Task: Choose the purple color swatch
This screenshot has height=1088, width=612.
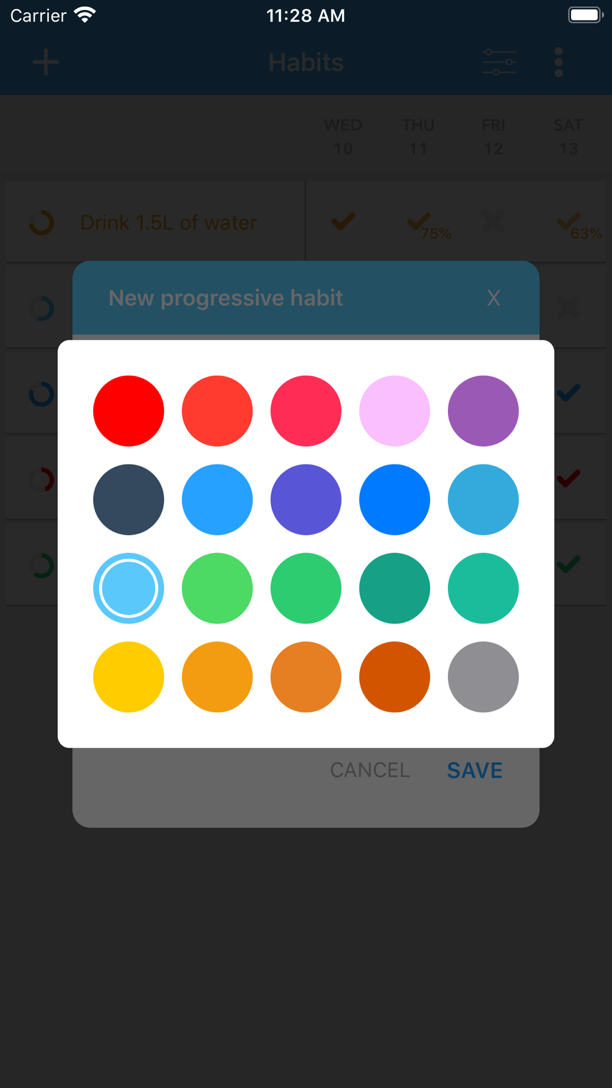Action: point(483,411)
